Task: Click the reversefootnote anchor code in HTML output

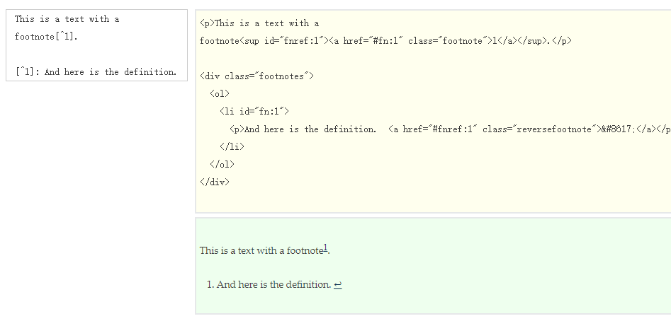Action: point(524,129)
